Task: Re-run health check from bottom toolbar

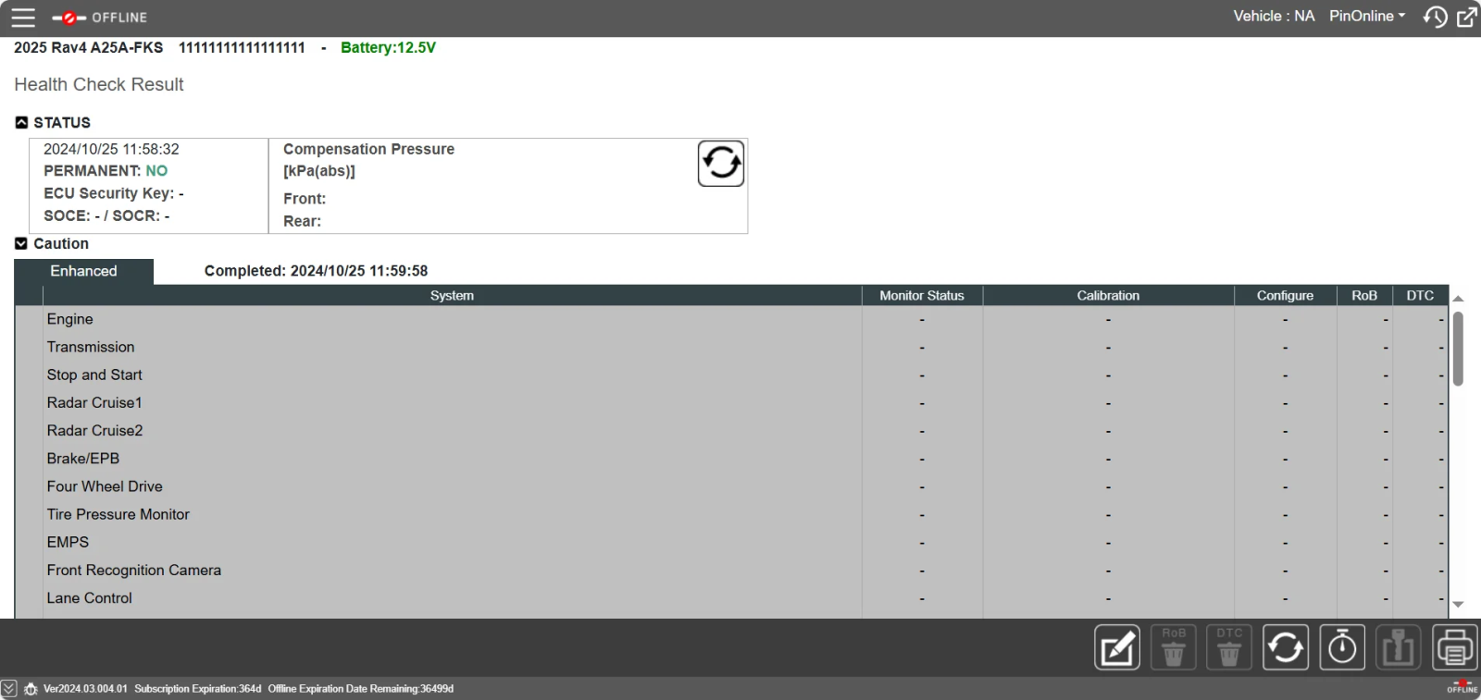Action: point(1286,647)
